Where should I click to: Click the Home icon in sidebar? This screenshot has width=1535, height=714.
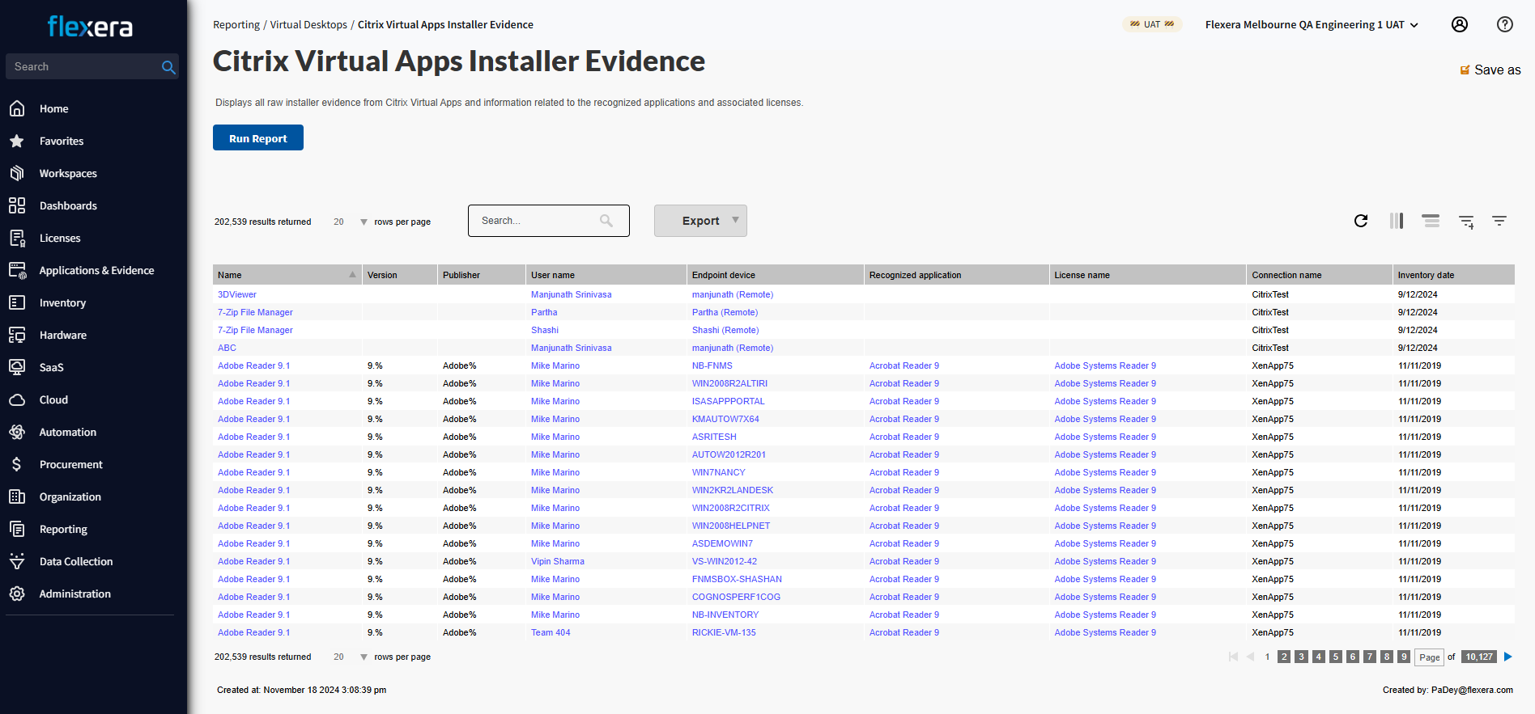pyautogui.click(x=17, y=108)
